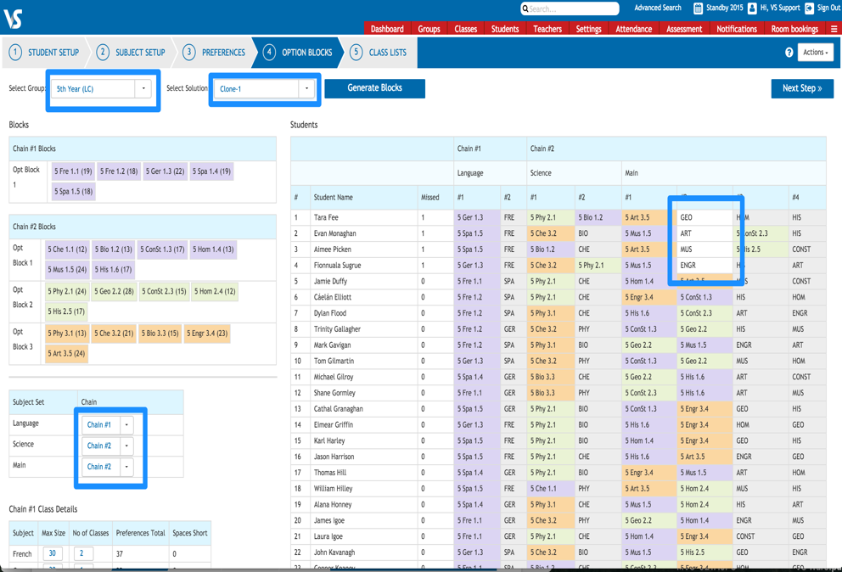This screenshot has width=842, height=572.
Task: Open the Groups menu
Action: (429, 29)
